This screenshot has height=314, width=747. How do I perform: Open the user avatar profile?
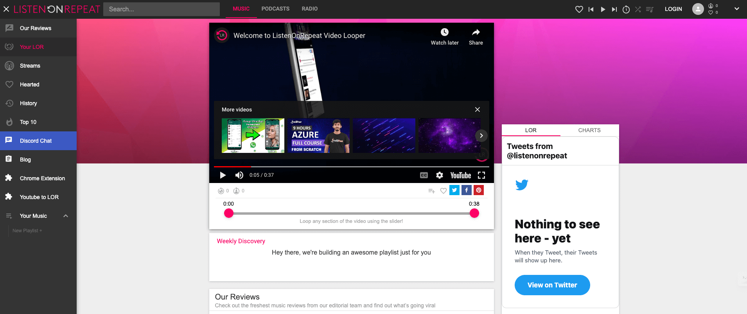tap(698, 9)
